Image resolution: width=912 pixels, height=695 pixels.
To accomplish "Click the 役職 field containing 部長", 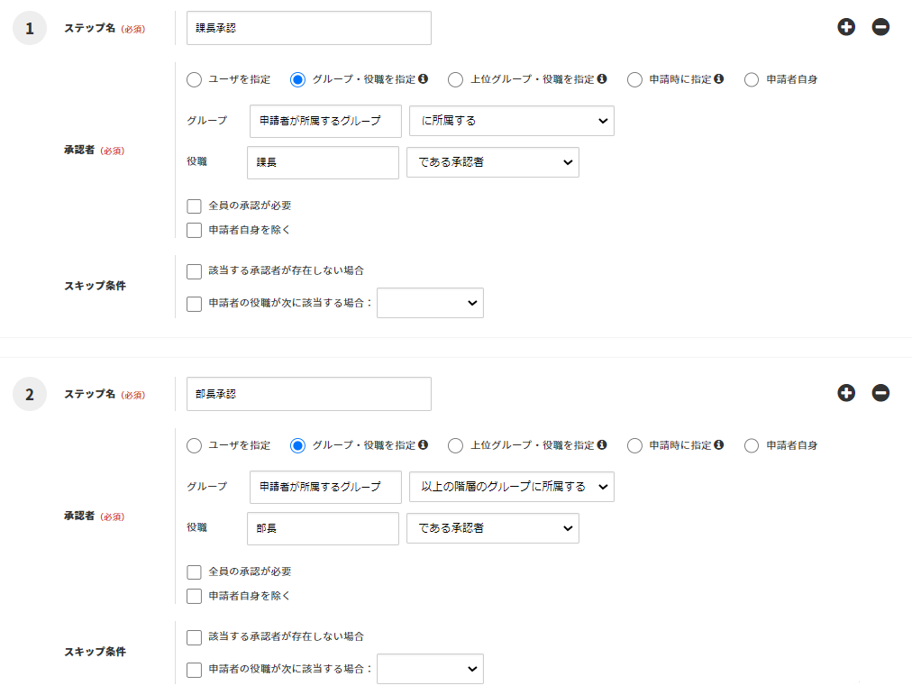I will 323,528.
